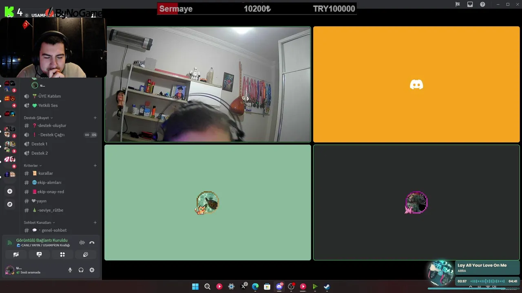This screenshot has width=522, height=293.
Task: Open the genel-sohbet channel
Action: pos(60,230)
